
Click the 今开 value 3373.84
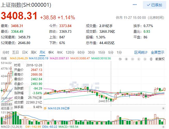pyautogui.click(x=65, y=26)
